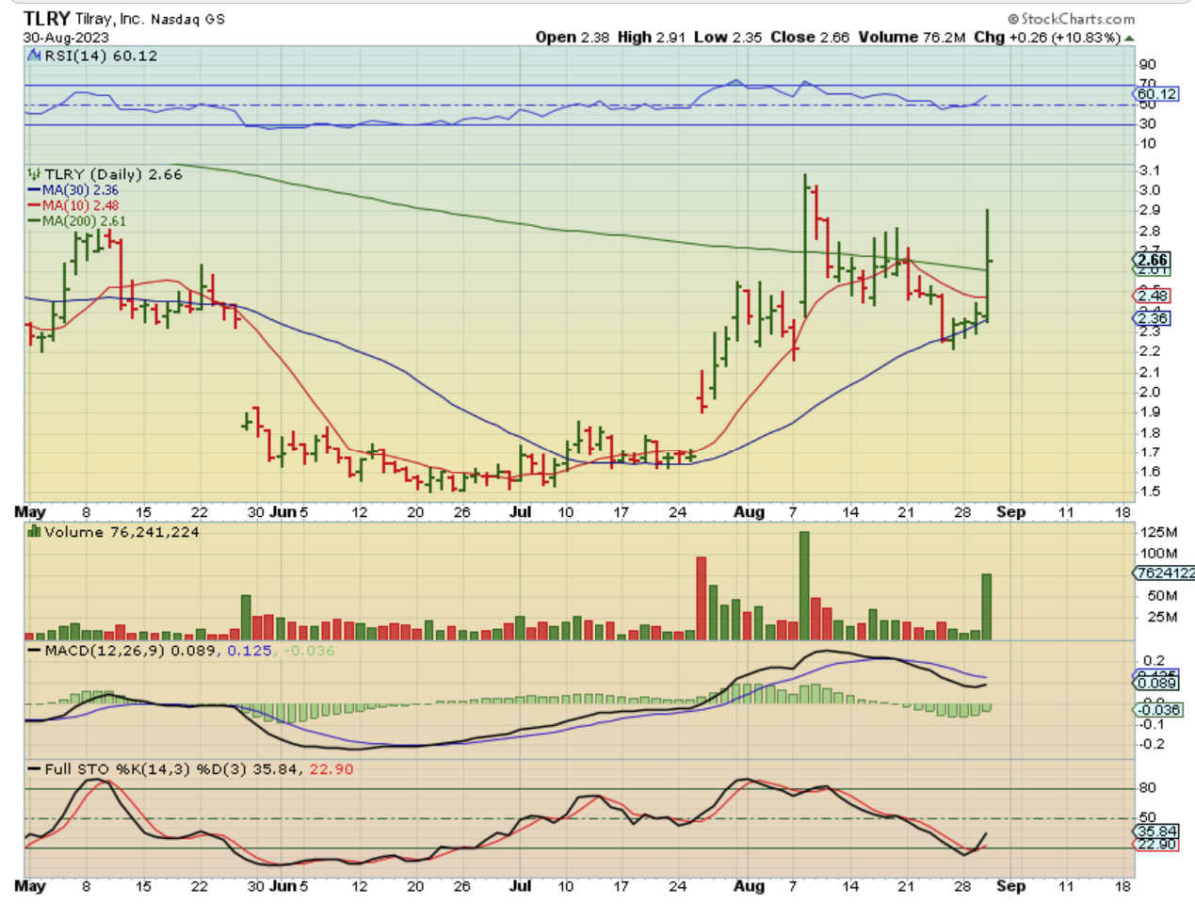The height and width of the screenshot is (904, 1195).
Task: Click the RSI(14) 60.12 legend text
Action: 102,56
